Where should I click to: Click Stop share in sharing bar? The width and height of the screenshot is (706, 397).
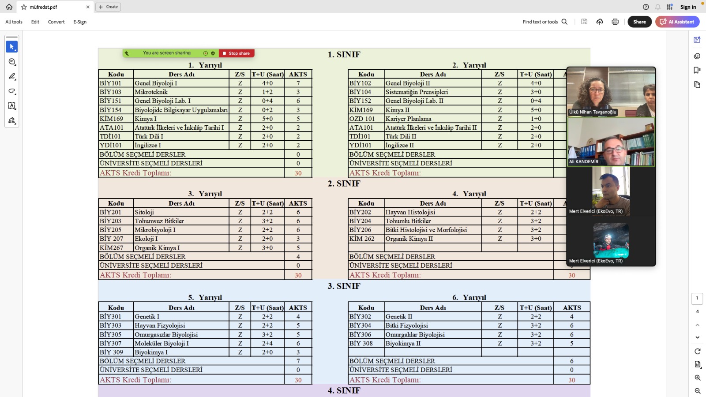click(237, 53)
